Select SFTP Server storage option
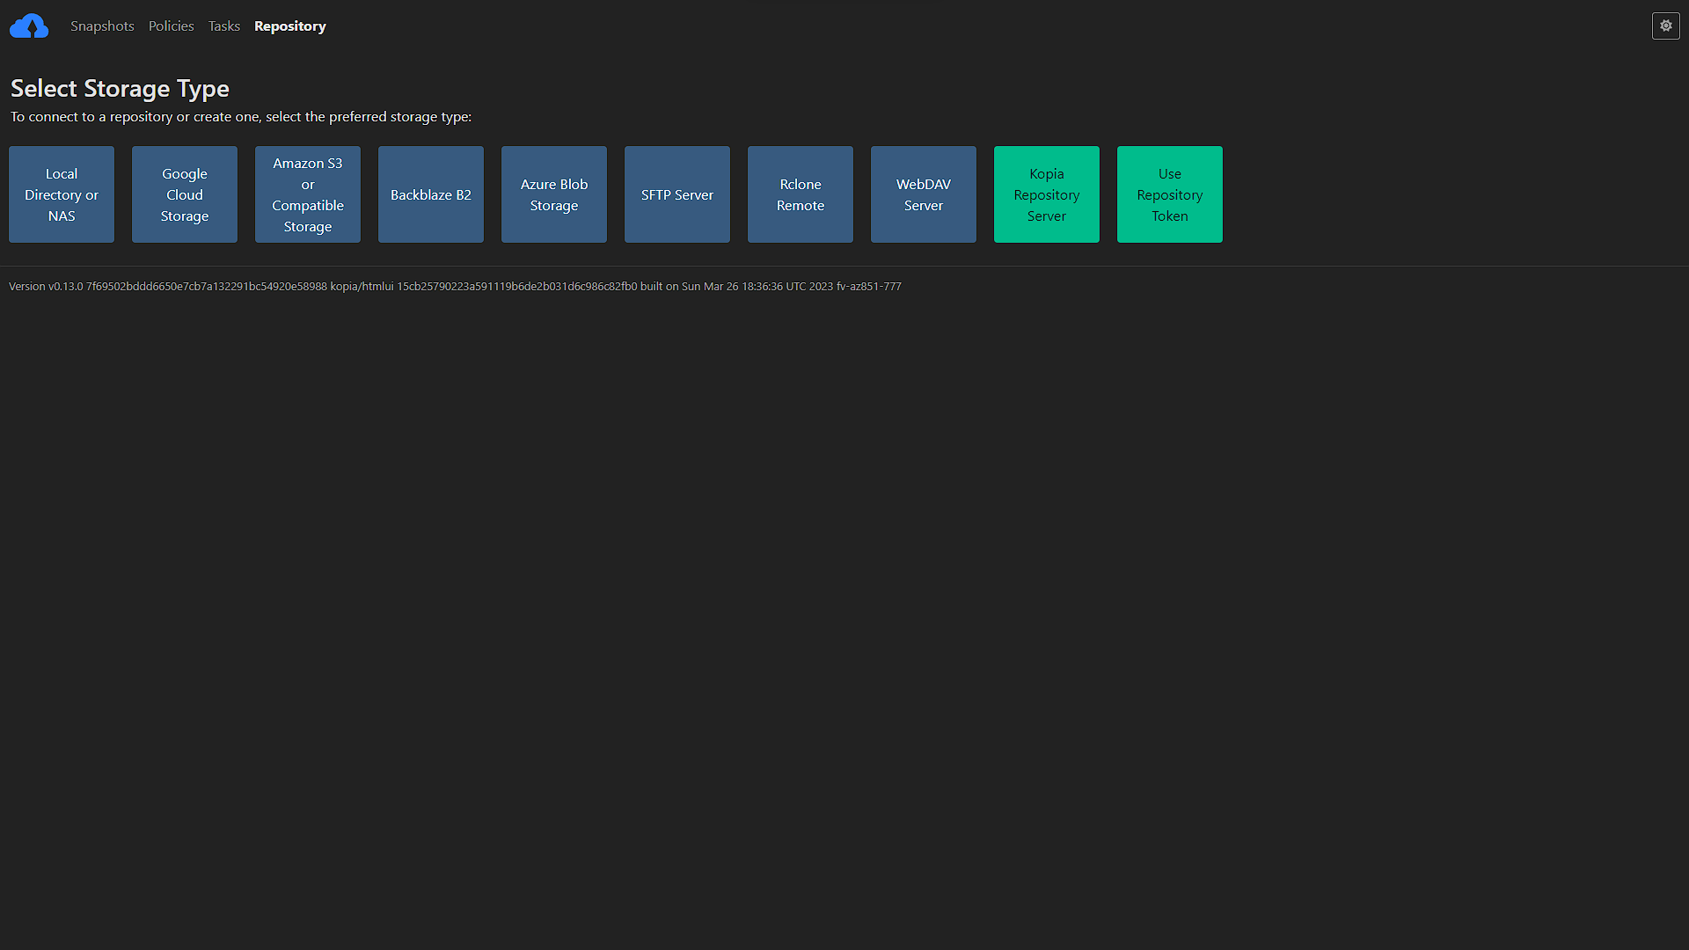Screen dimensions: 1689x950 click(x=676, y=194)
